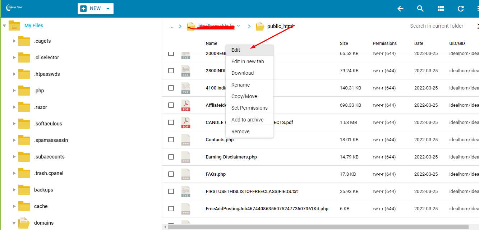Collapse the My Files tree root
Viewport: 479px width, 230px height.
[4, 26]
